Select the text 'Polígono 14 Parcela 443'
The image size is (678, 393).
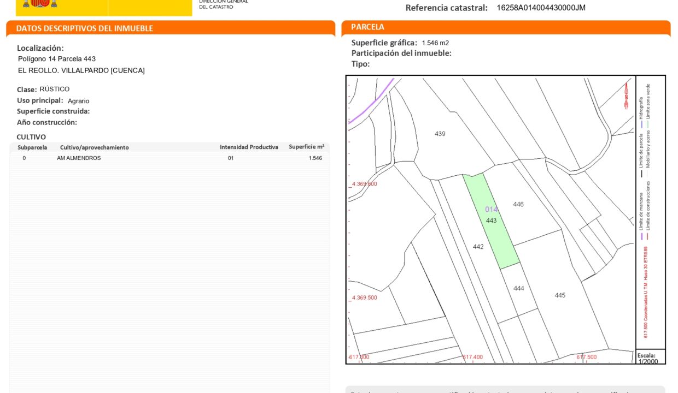tap(57, 59)
